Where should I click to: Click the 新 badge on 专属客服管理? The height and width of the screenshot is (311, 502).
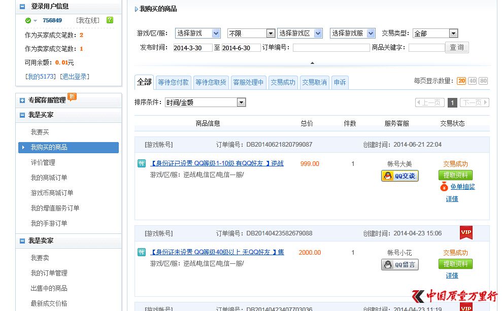click(72, 97)
